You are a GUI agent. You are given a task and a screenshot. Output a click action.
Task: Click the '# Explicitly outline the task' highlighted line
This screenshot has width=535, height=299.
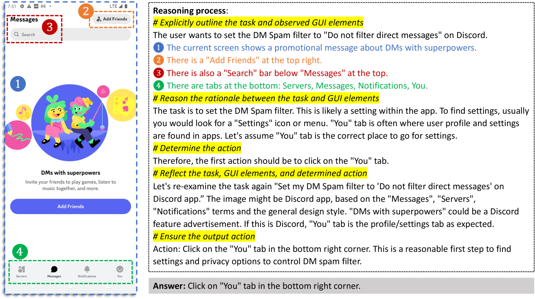pos(258,22)
